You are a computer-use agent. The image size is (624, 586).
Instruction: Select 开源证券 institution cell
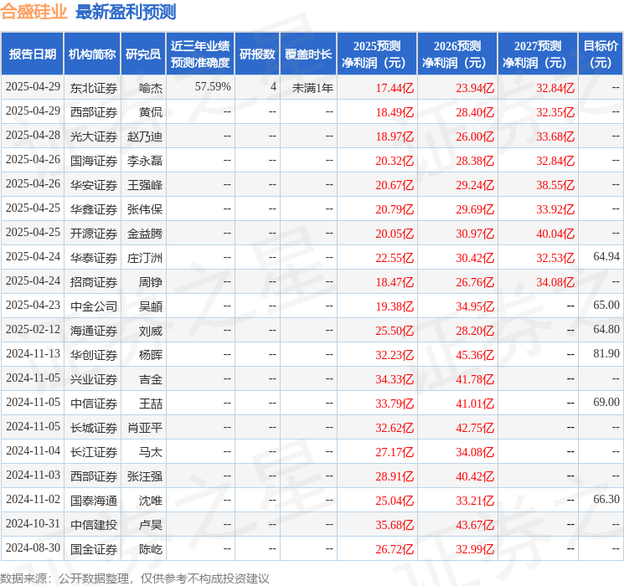tap(94, 234)
